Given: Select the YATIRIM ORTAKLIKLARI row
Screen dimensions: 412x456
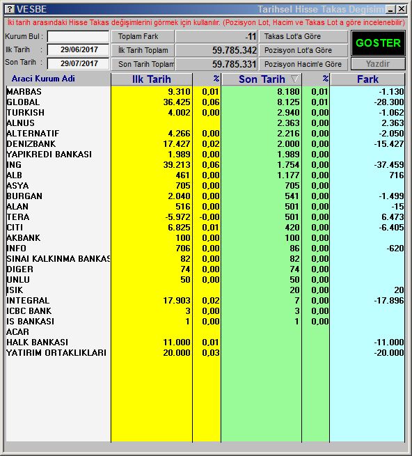Looking at the screenshot, I should pyautogui.click(x=205, y=353).
